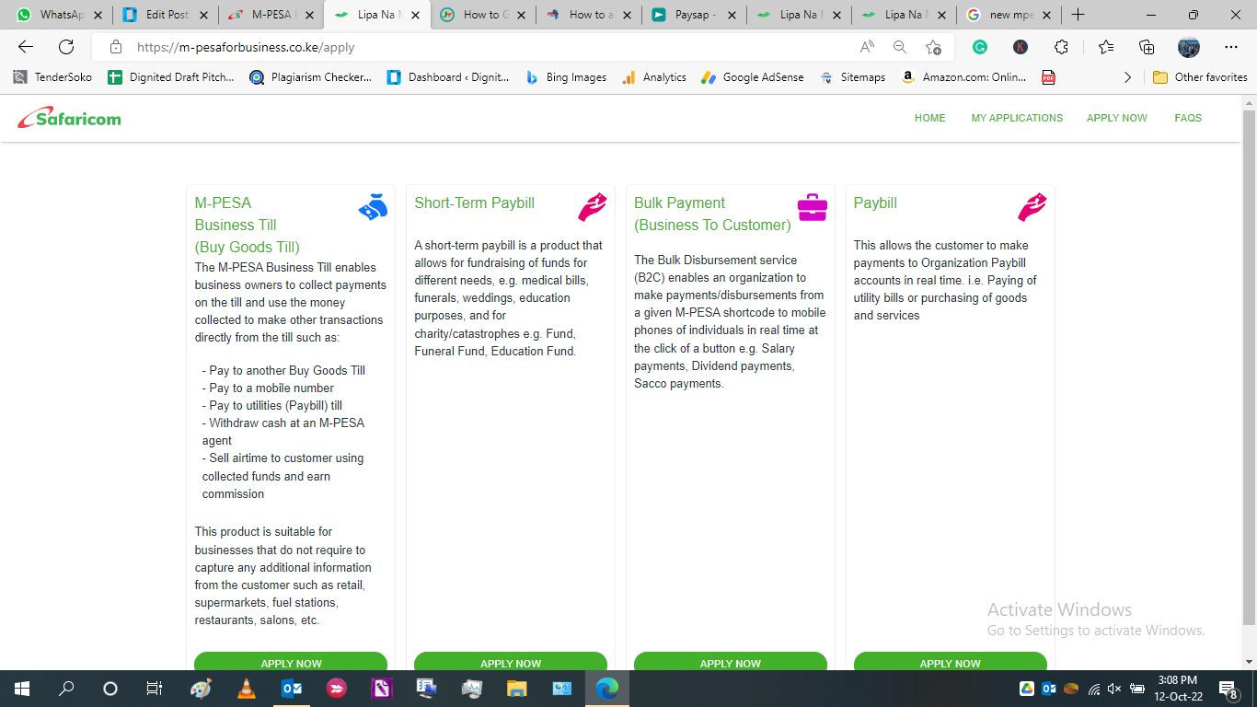Go back using the browser back arrow
Viewport: 1257px width, 707px height.
point(26,47)
